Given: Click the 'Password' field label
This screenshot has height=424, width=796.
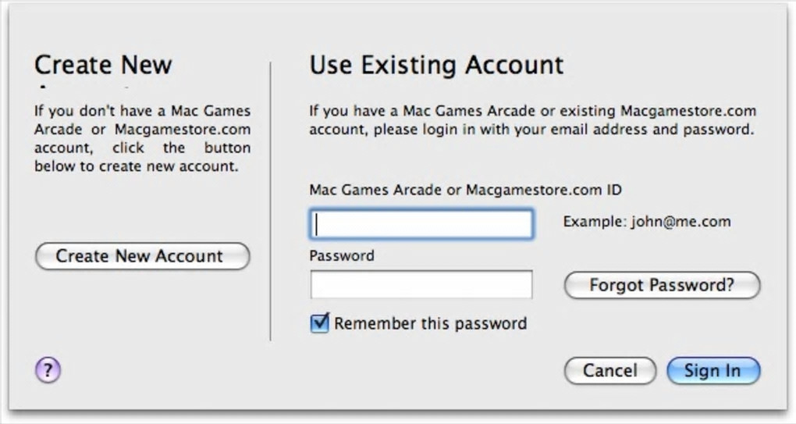Looking at the screenshot, I should pos(342,255).
